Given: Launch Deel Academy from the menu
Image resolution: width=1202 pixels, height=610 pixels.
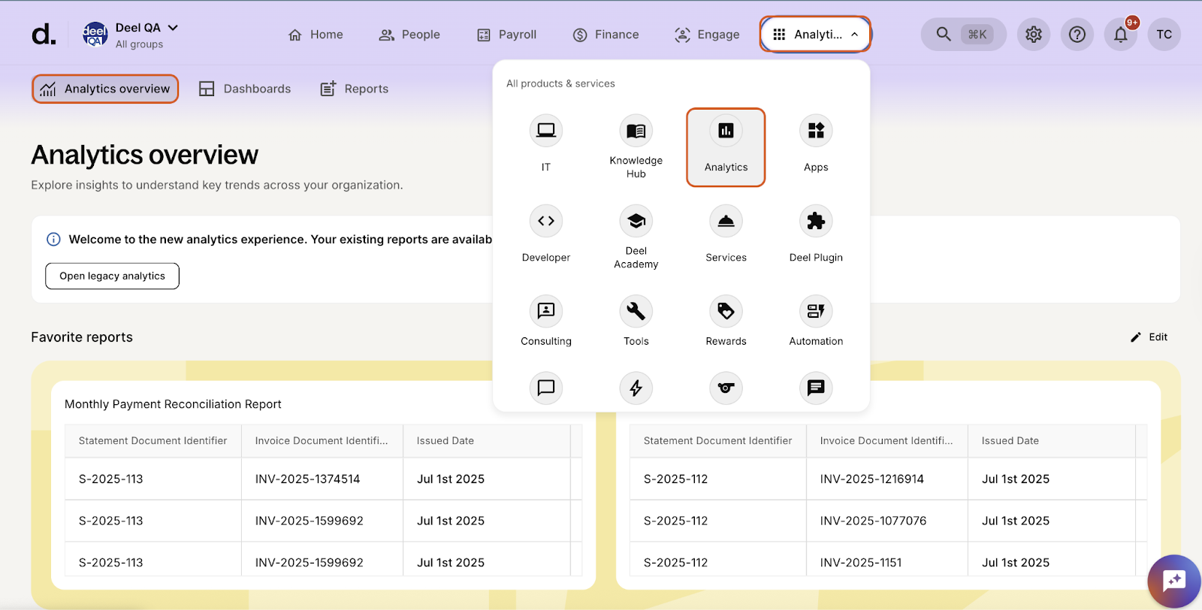Looking at the screenshot, I should (636, 222).
